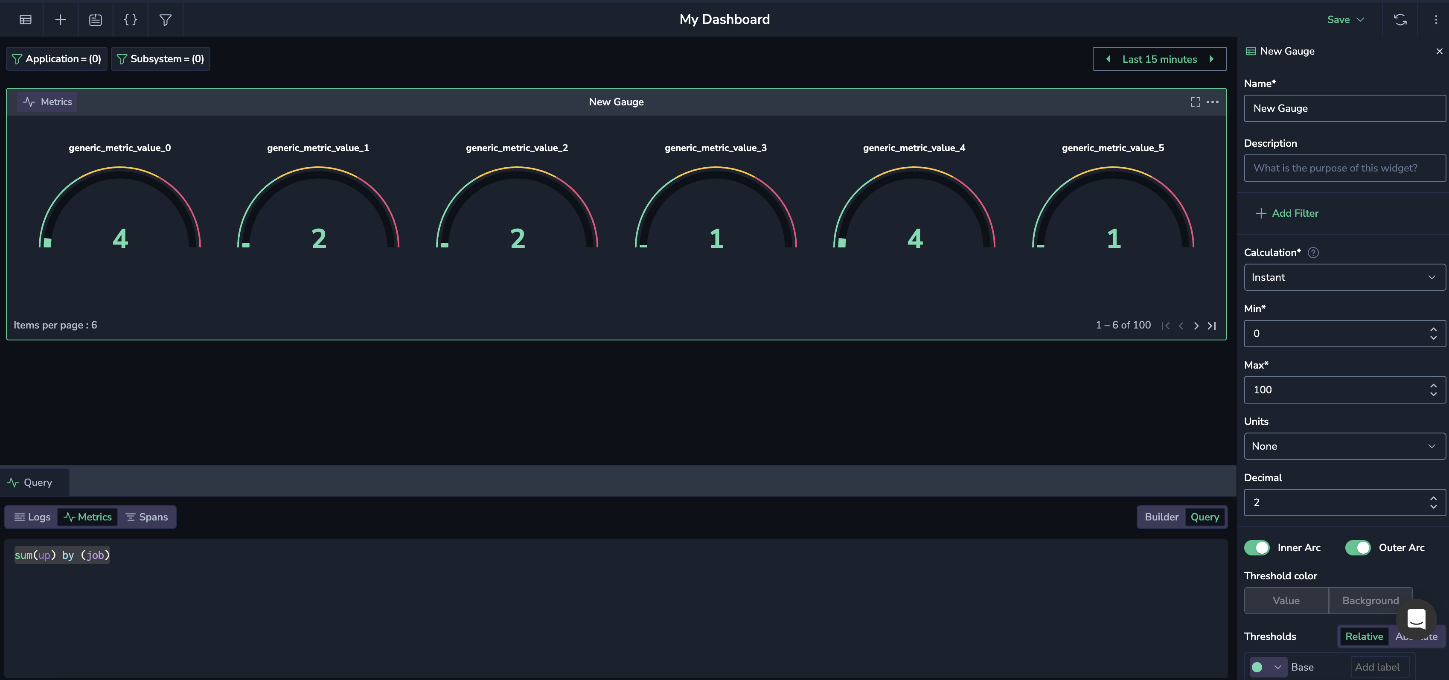Expand New Gauge widget to fullscreen

[1195, 102]
